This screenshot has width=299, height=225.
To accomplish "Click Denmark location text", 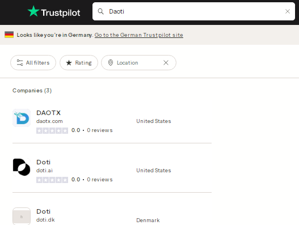I will pyautogui.click(x=148, y=220).
